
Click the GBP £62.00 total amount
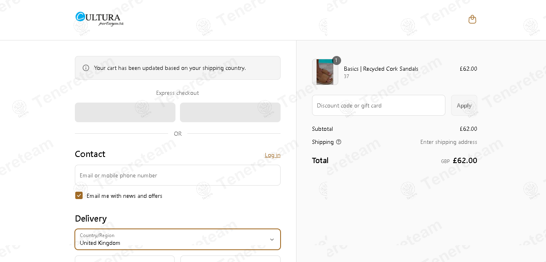coord(459,161)
